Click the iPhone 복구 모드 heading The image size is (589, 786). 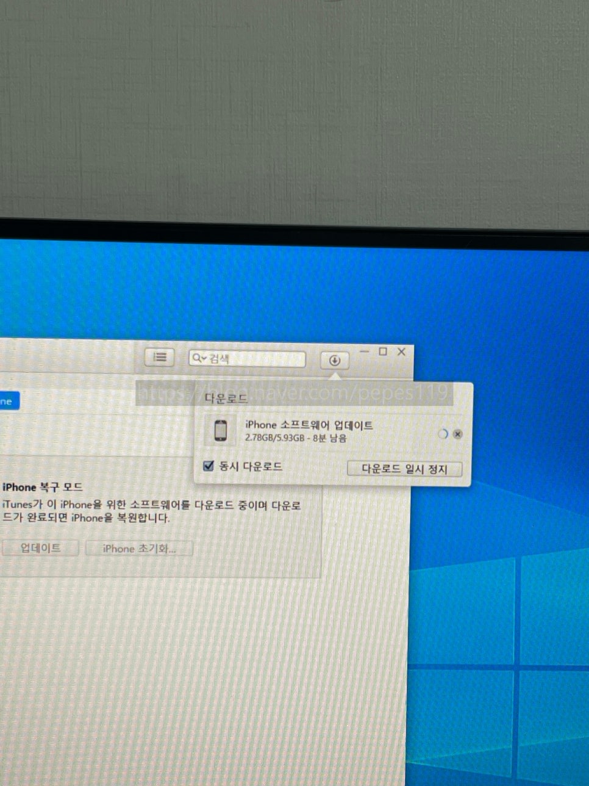pos(43,487)
